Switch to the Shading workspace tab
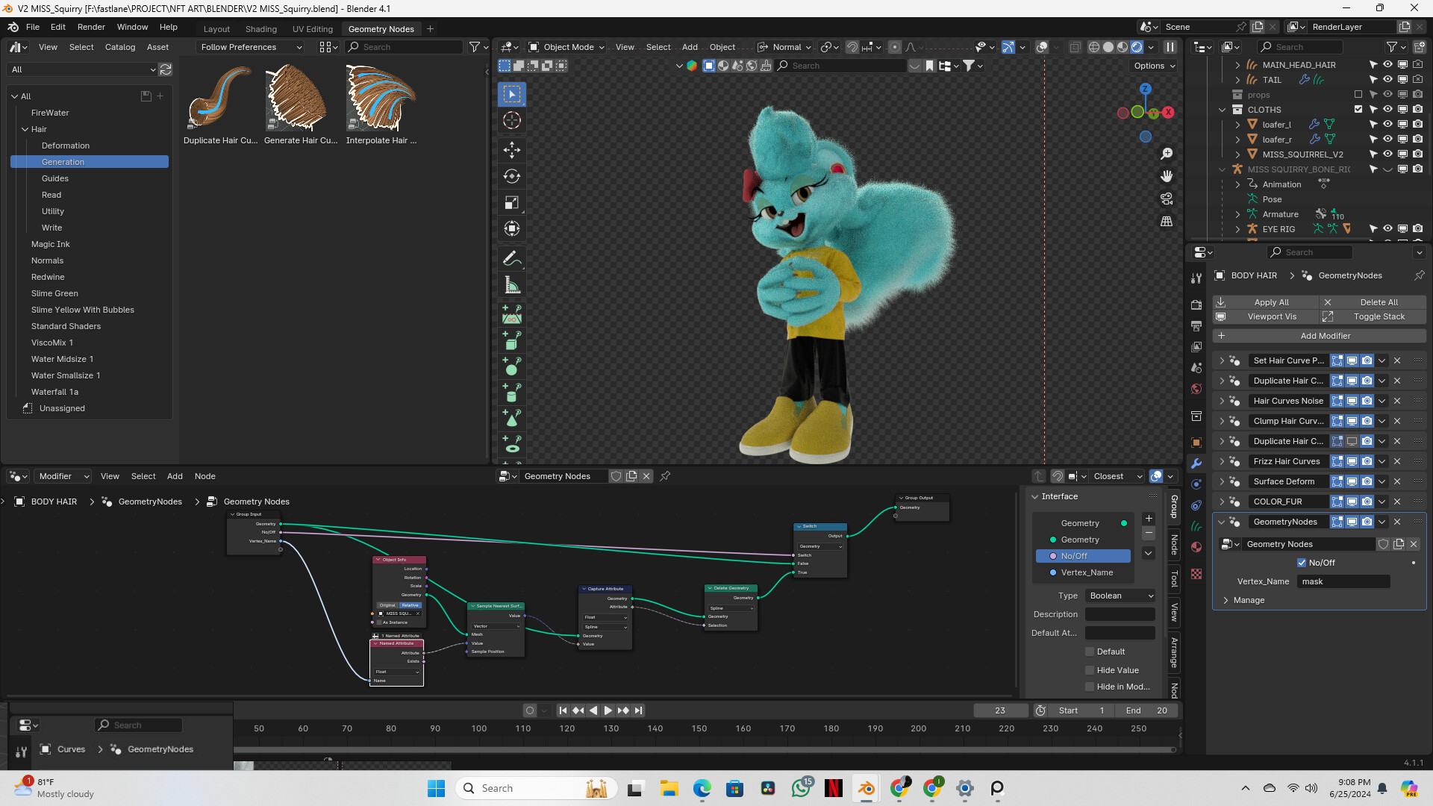The width and height of the screenshot is (1433, 806). (x=260, y=29)
